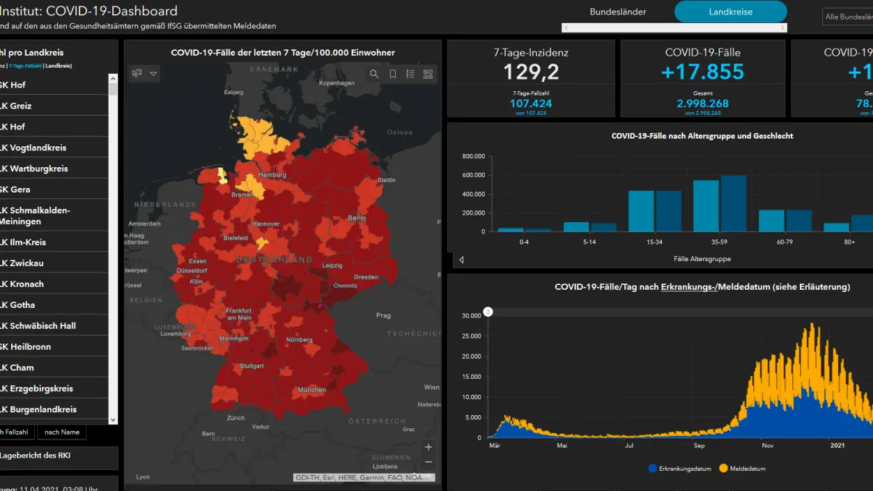Sort district list nach Name
Image resolution: width=873 pixels, height=491 pixels.
pyautogui.click(x=62, y=432)
